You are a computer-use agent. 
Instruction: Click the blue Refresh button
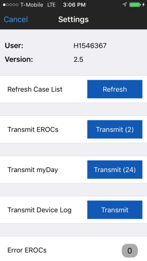click(x=115, y=89)
